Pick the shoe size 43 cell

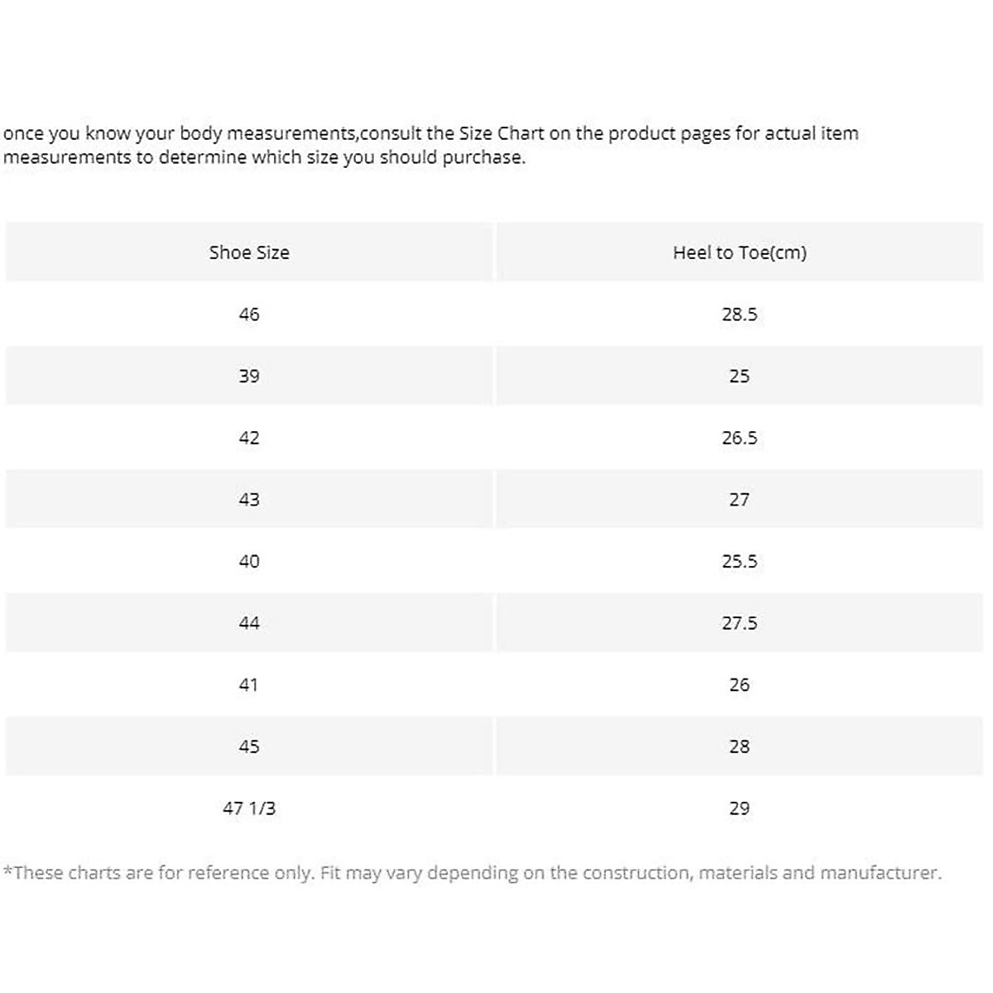pos(249,499)
